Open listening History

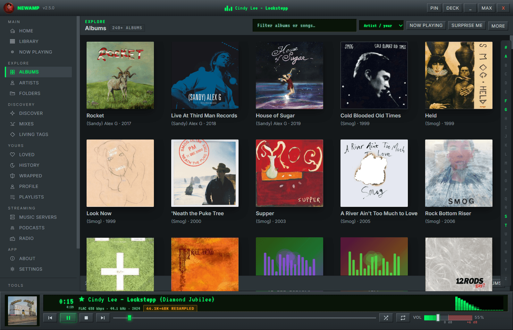38,165
